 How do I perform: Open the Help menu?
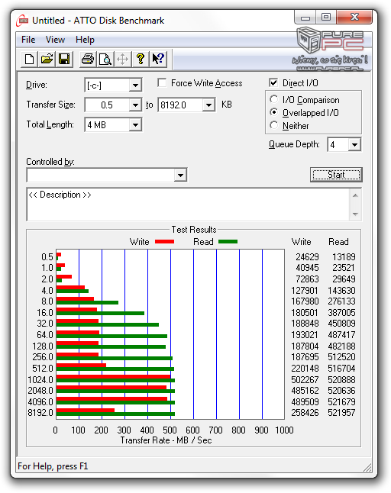pos(85,40)
